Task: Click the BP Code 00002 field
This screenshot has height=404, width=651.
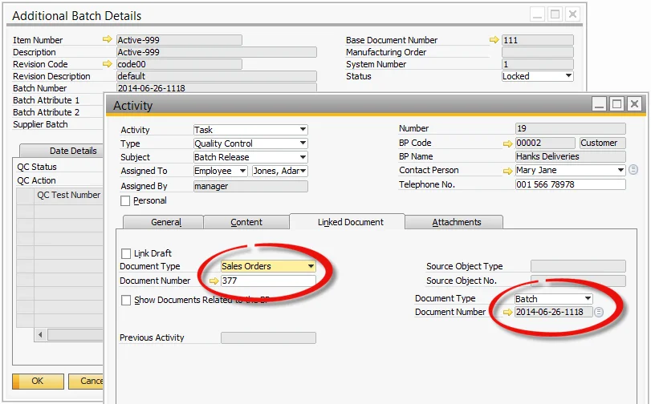Action: 545,143
